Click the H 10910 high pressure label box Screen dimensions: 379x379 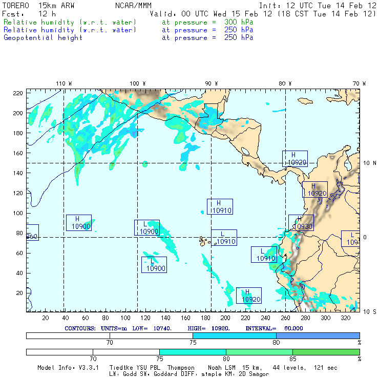[220, 206]
